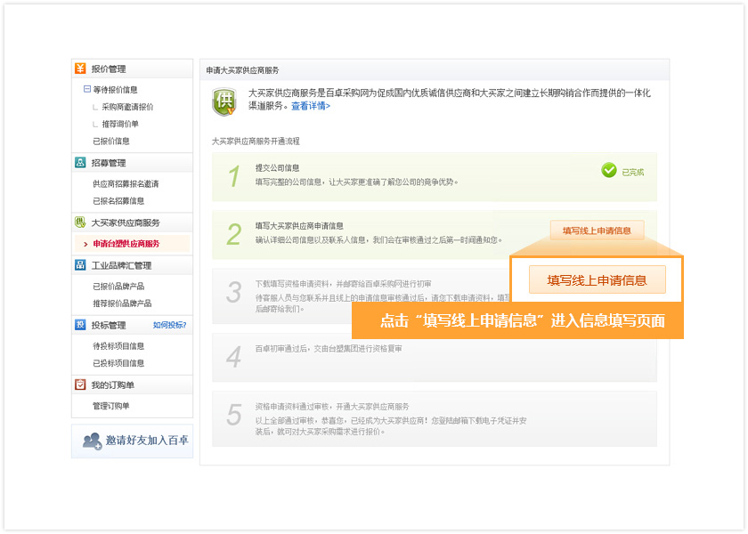Open 供应商招募报名邀请 menu item
The width and height of the screenshot is (748, 534).
pos(126,184)
